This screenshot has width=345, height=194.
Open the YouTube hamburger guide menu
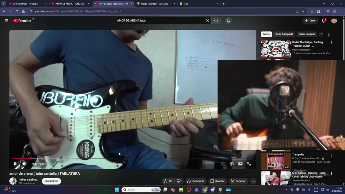pos(6,21)
